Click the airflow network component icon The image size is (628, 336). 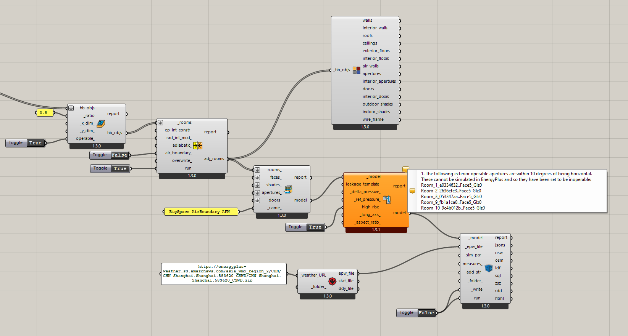click(387, 199)
